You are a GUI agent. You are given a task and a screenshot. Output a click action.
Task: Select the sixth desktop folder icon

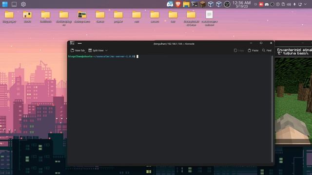coord(100,17)
